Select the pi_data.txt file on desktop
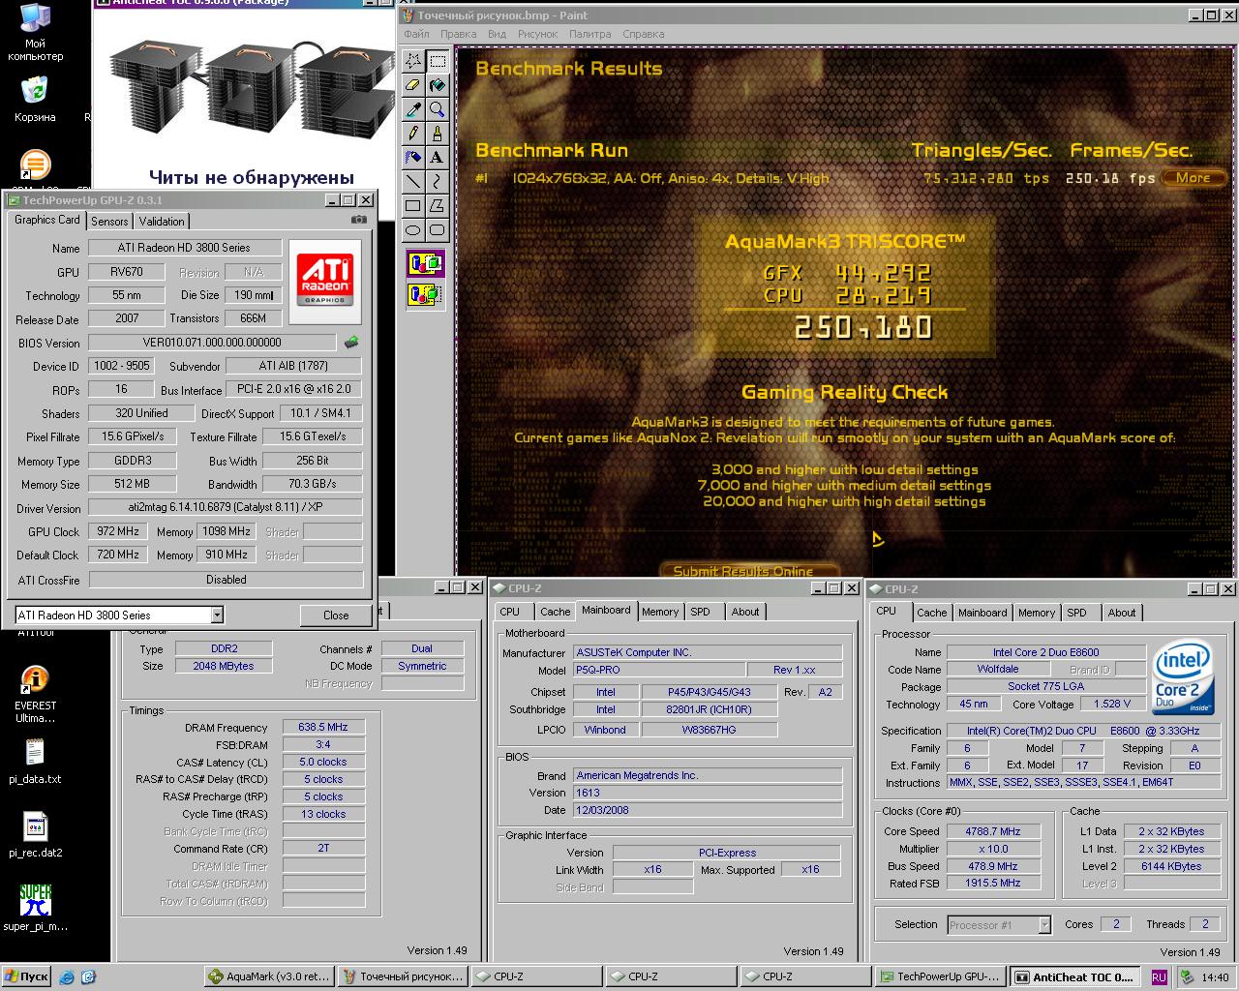 35,762
